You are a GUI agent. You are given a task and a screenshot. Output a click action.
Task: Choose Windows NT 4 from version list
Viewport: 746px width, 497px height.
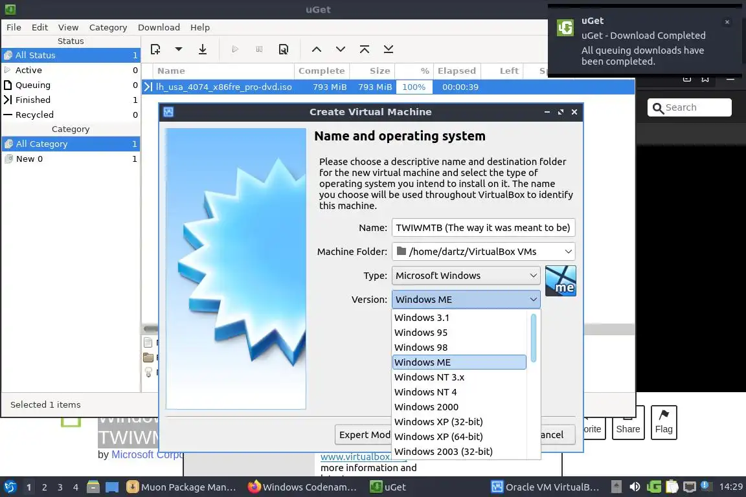click(460, 392)
